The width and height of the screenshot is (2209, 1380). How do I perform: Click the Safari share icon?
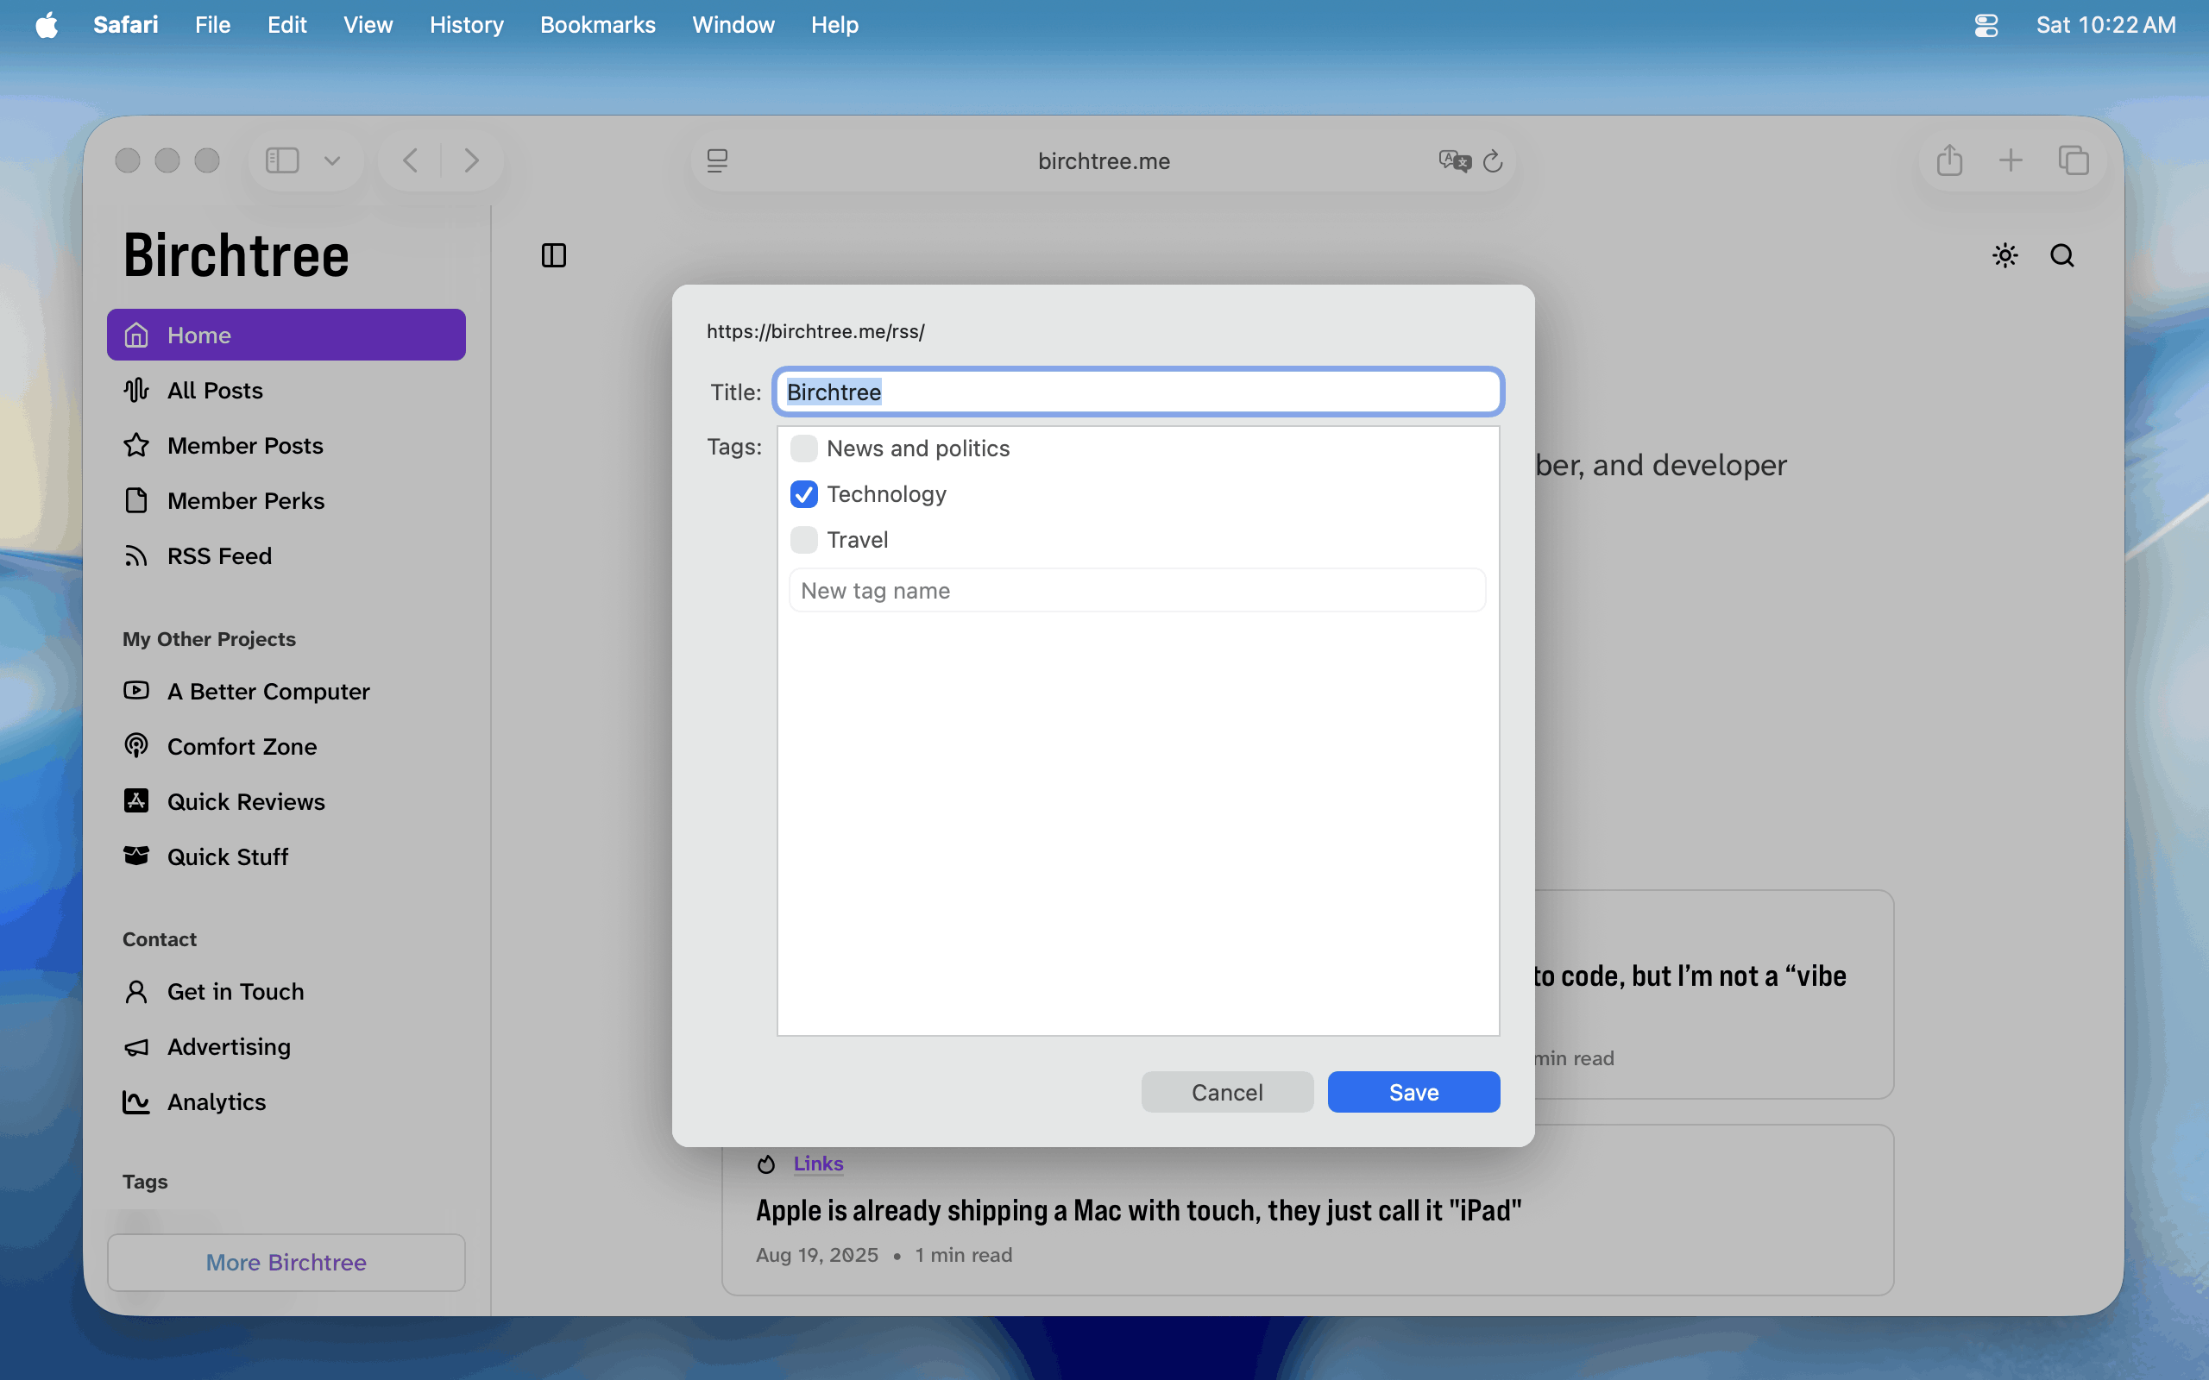click(1949, 160)
